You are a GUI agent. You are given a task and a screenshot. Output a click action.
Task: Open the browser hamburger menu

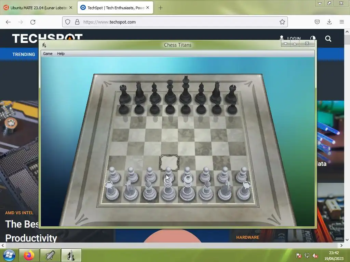coord(342,22)
